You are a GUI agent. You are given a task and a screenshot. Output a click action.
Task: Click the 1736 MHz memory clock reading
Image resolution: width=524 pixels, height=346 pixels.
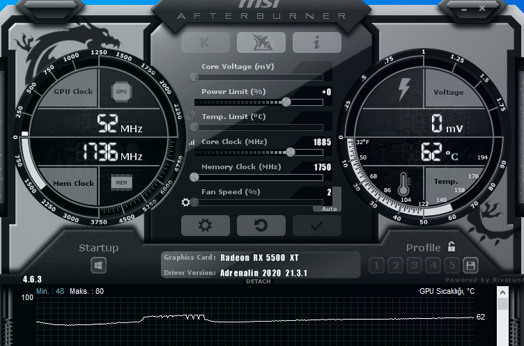tap(112, 152)
